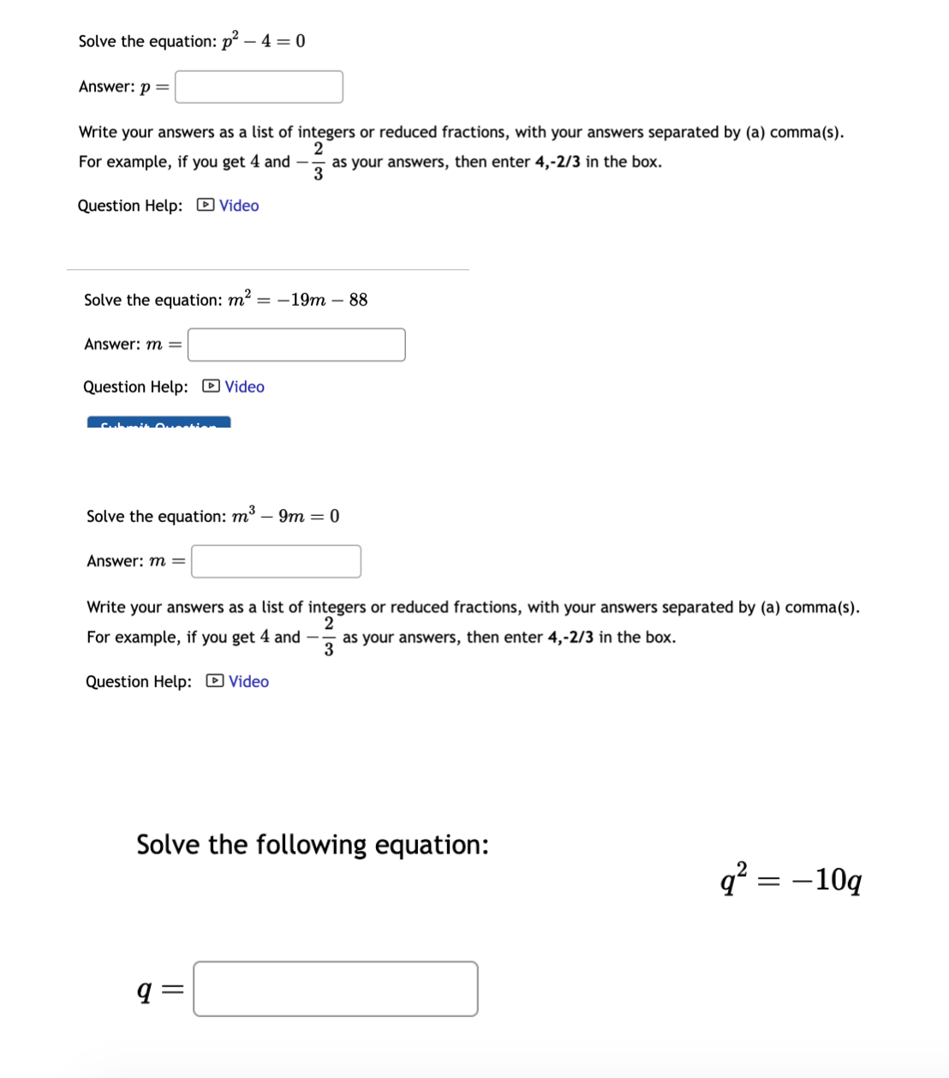Click the play icon beside the second Video link
The image size is (949, 1078).
tap(211, 386)
